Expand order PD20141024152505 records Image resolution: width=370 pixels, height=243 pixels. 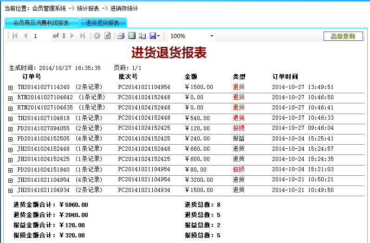[10, 139]
